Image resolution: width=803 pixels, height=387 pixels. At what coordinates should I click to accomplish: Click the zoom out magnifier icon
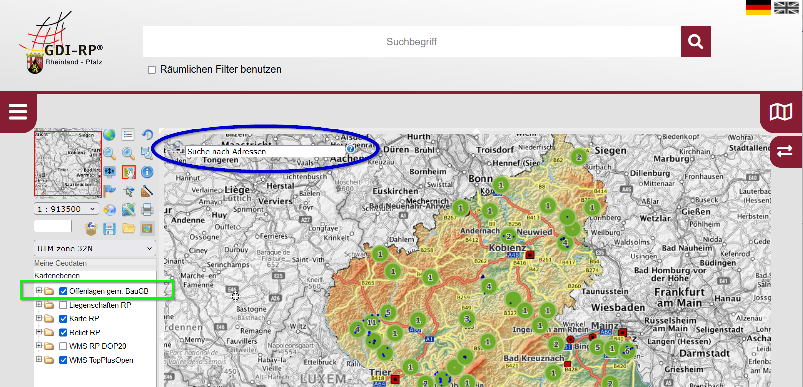tap(110, 154)
